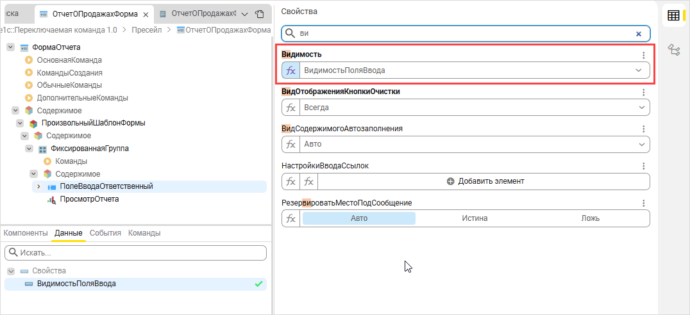Clear the properties search field
This screenshot has width=690, height=315.
(639, 33)
